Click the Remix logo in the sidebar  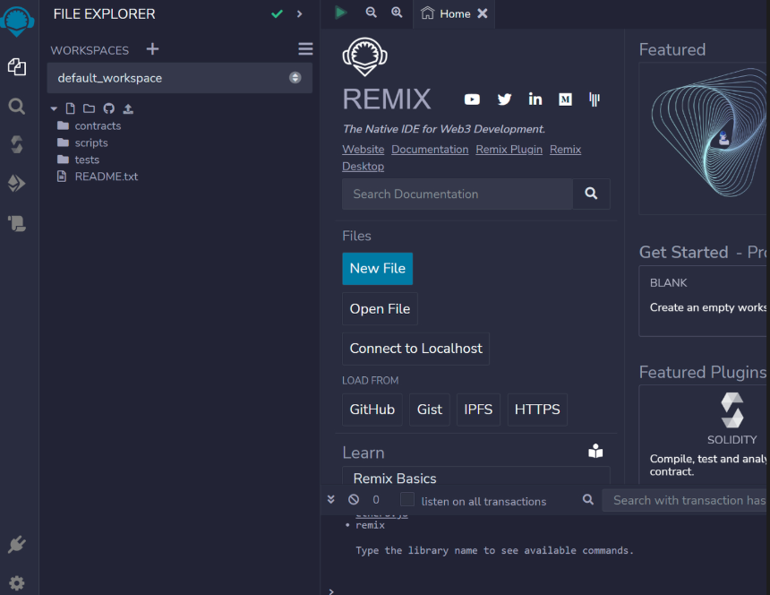click(17, 21)
